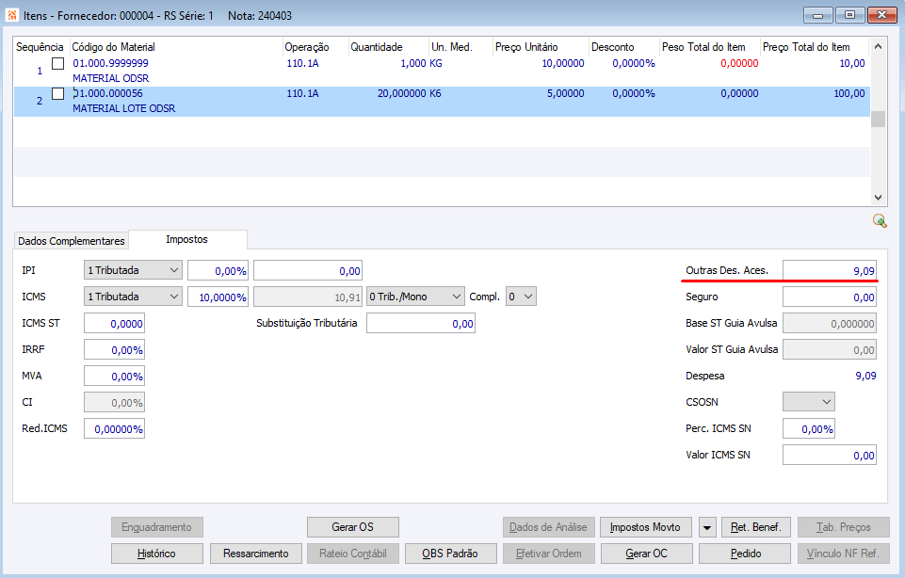Click the MVA percentage field
The image size is (905, 578).
tap(114, 377)
